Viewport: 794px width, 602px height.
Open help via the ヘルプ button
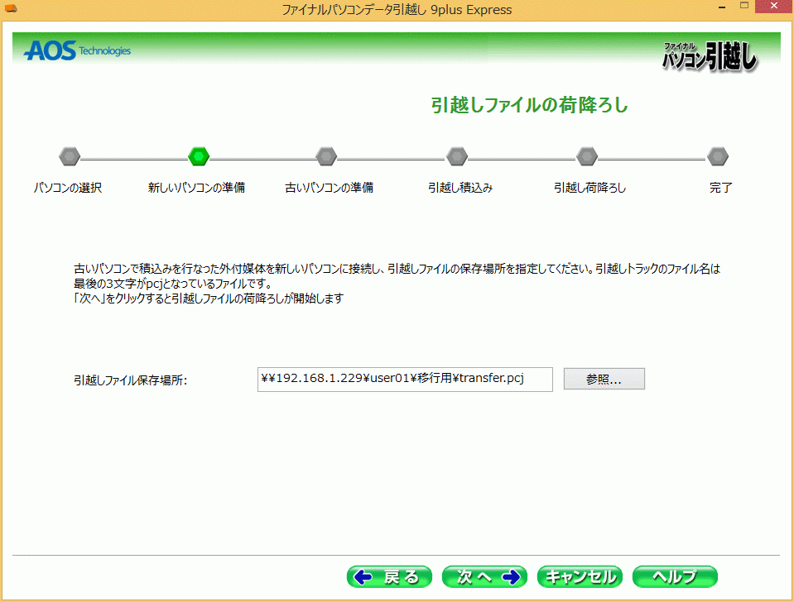(674, 576)
